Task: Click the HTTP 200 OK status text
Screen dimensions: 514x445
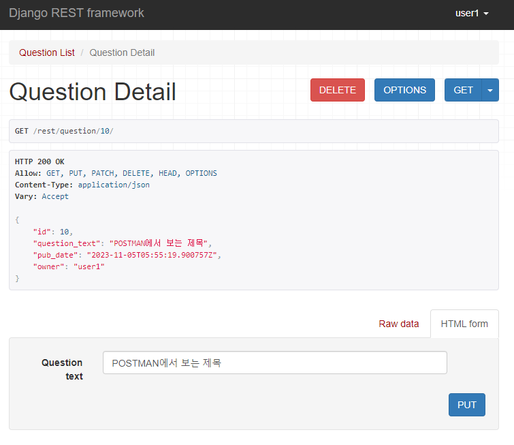Action: point(39,162)
